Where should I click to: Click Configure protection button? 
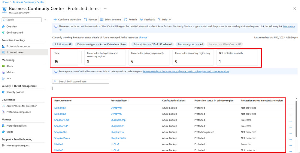pos(67,19)
